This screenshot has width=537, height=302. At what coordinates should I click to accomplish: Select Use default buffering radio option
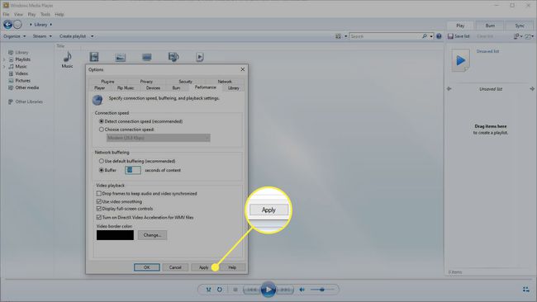click(x=102, y=161)
